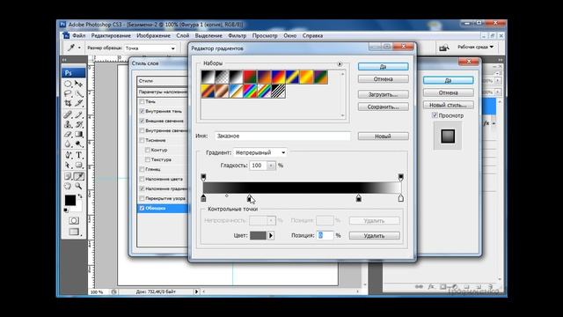Select the Crop tool
Screen dimensions: 563x317
pyautogui.click(x=68, y=104)
